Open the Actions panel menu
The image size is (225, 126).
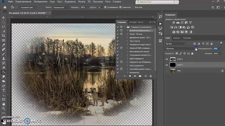(x=155, y=22)
